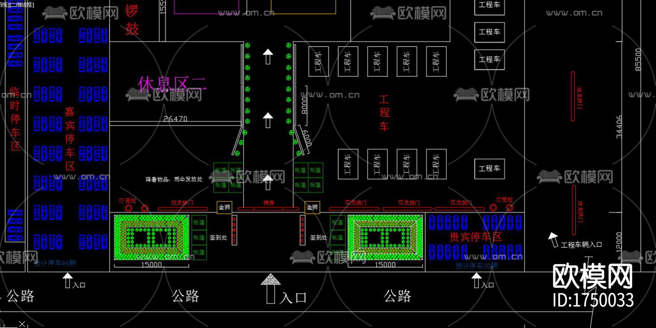Screen dimensions: 656x328
Task: Click the arrow beside 工程车辆入口
Action: tap(554, 240)
